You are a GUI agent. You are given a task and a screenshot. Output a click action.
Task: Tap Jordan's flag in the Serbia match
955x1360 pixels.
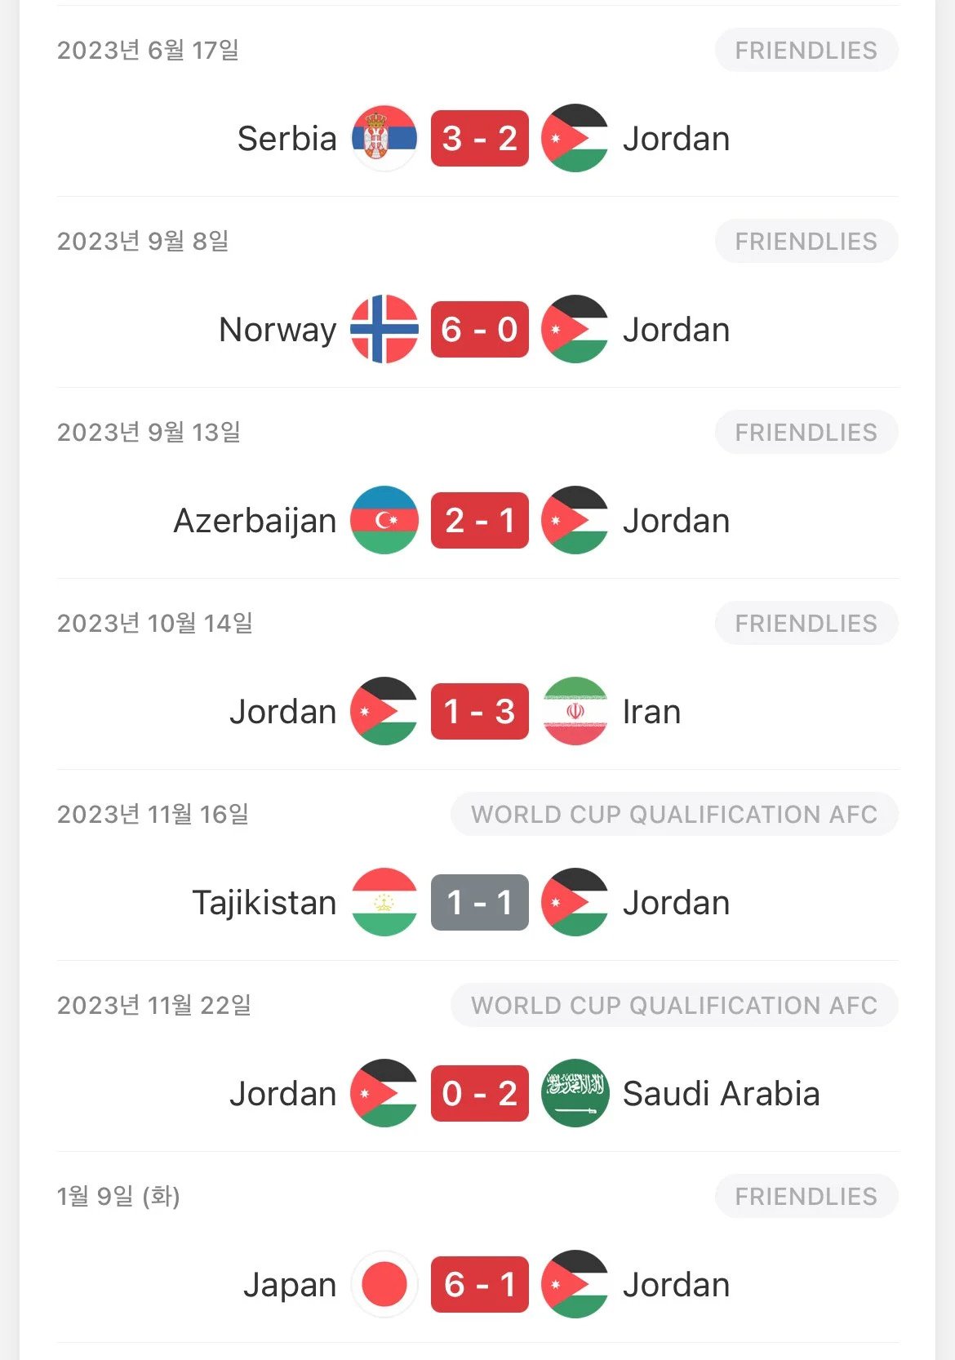pos(575,139)
